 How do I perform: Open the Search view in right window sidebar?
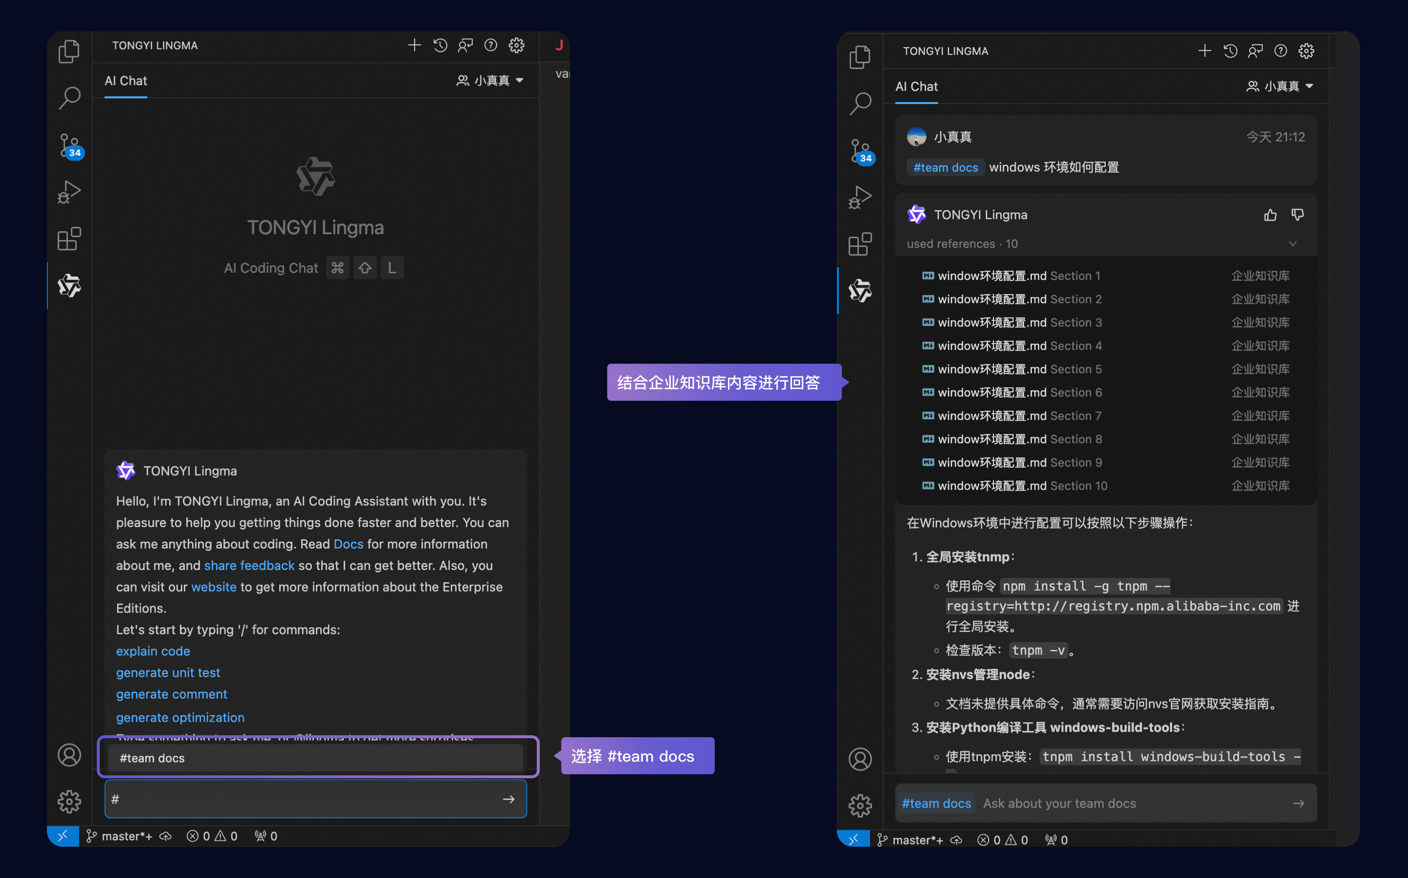click(x=860, y=103)
